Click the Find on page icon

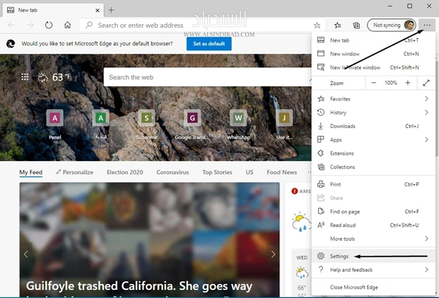(x=321, y=212)
